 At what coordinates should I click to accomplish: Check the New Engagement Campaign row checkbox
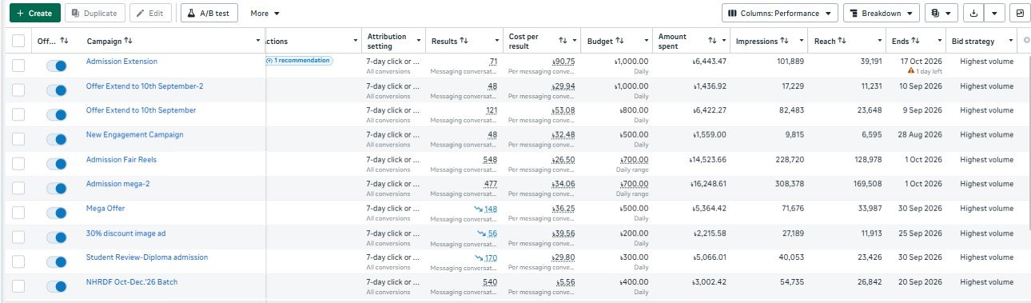point(18,139)
